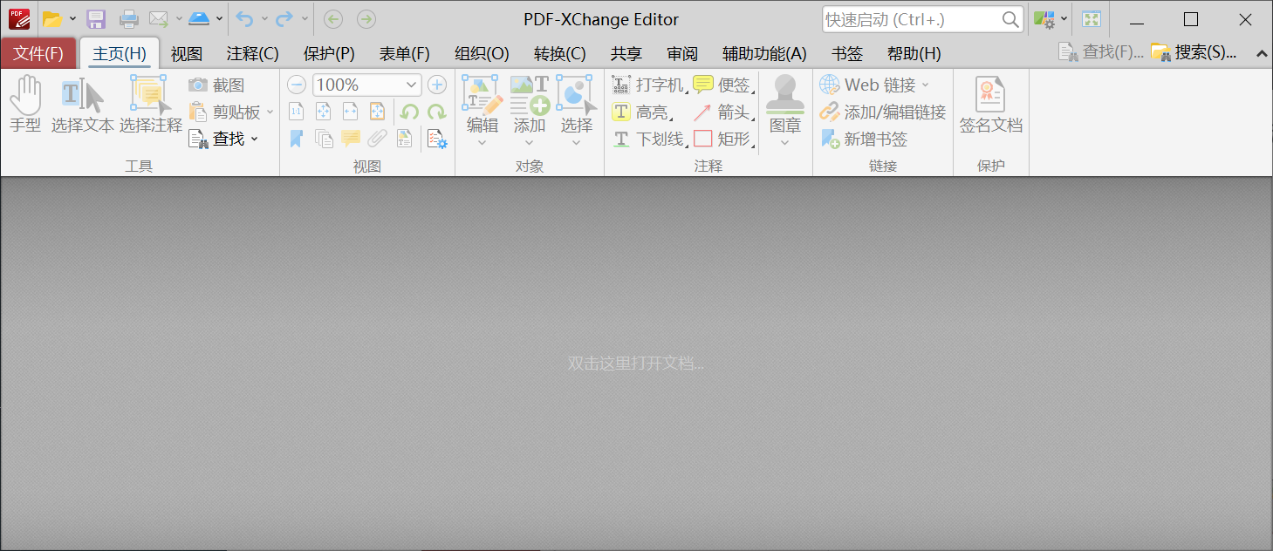This screenshot has height=551, width=1273.
Task: Click the properties checklist gear icon
Action: 437,139
